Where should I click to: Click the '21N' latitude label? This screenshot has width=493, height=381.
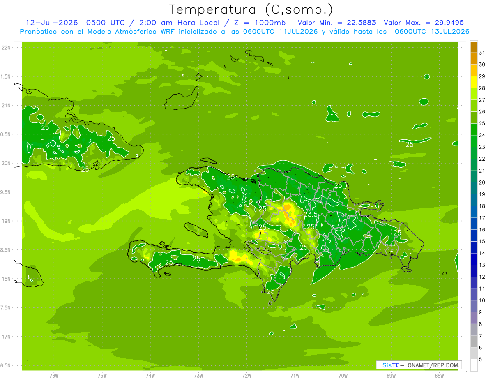[7, 106]
